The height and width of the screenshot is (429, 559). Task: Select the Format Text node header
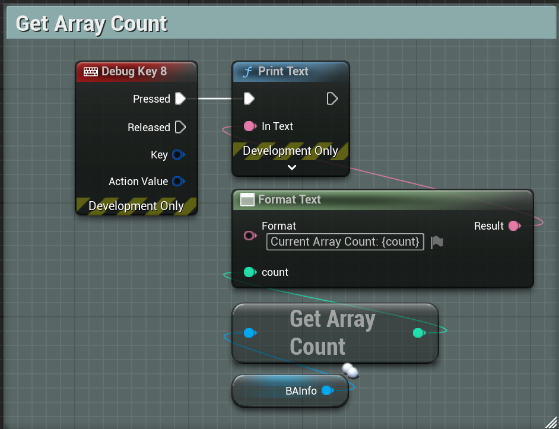click(x=383, y=200)
